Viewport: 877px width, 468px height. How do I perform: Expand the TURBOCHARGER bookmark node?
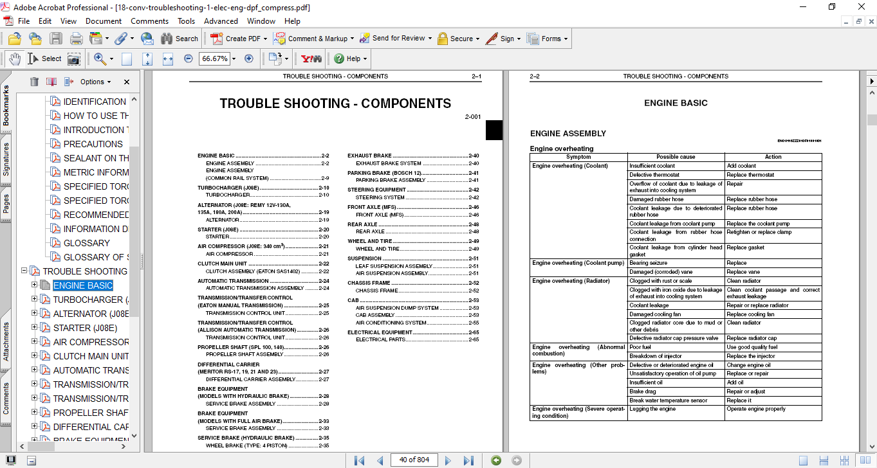tap(35, 300)
